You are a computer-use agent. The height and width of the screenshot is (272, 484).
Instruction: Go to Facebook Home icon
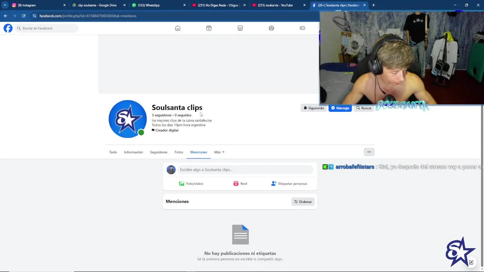[178, 28]
